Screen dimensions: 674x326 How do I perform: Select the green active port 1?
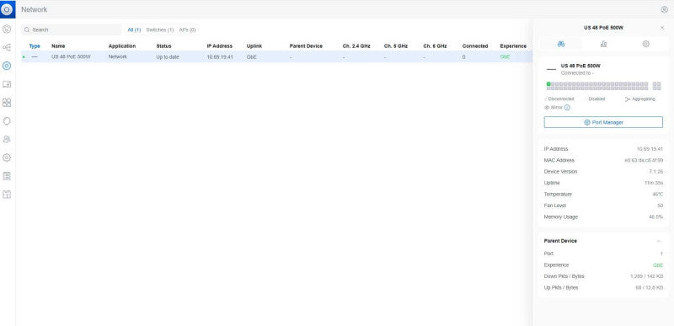point(548,84)
